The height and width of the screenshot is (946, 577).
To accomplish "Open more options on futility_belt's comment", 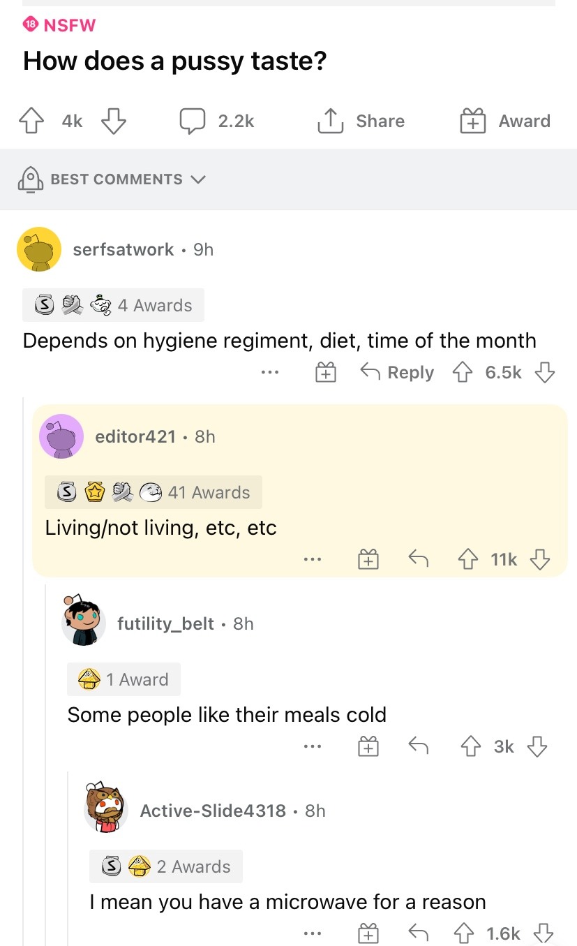I will point(313,747).
